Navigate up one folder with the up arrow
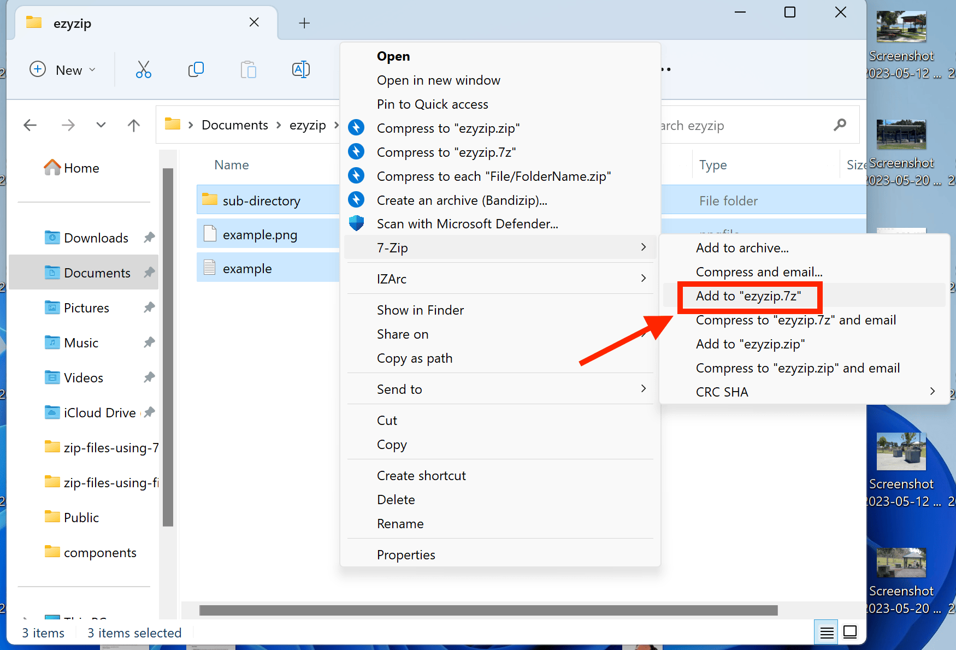The width and height of the screenshot is (956, 650). (x=133, y=125)
